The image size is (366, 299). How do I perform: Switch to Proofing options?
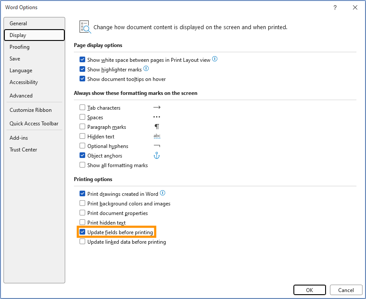34,47
